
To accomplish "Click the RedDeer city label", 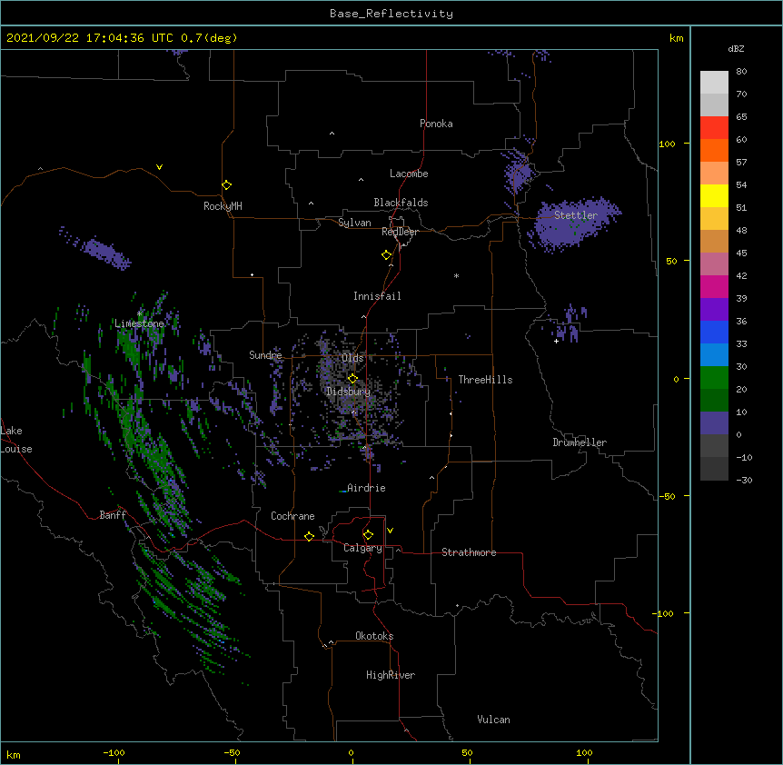I will [400, 232].
